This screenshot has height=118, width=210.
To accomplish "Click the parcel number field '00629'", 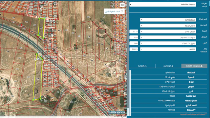I will [x=134, y=49].
